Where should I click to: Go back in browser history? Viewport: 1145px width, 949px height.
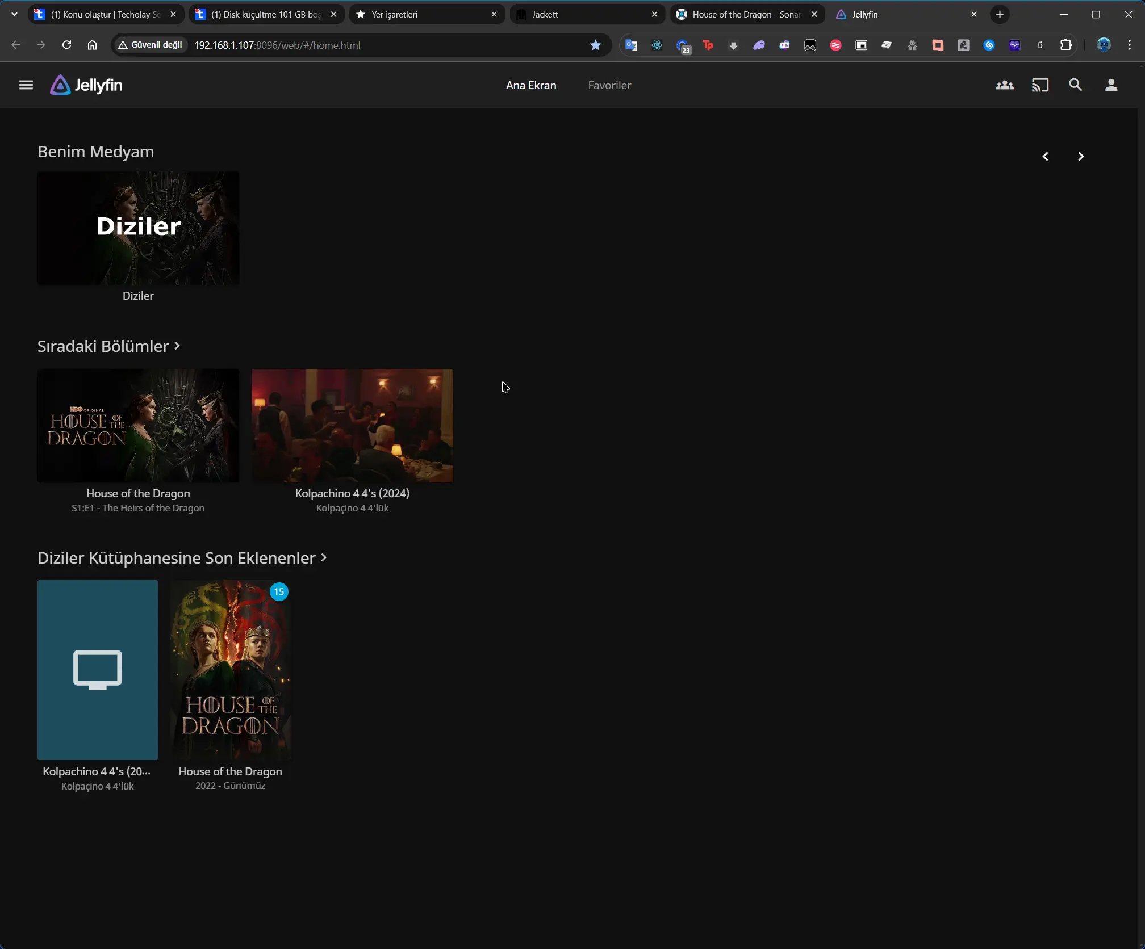16,45
